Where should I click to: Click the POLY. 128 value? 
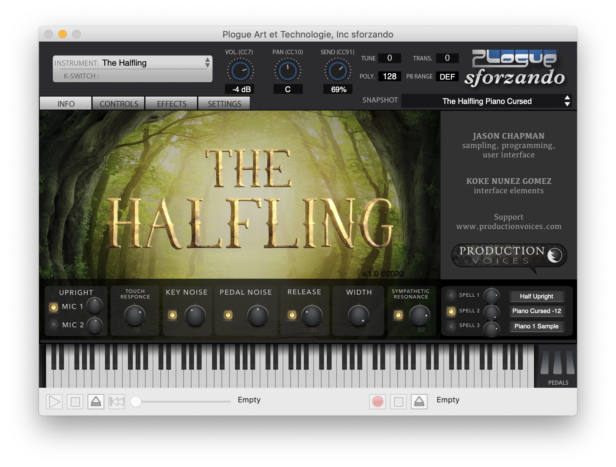[x=389, y=76]
